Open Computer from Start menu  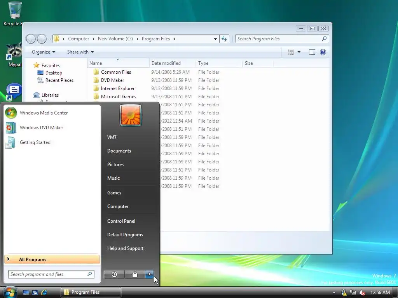(x=118, y=206)
